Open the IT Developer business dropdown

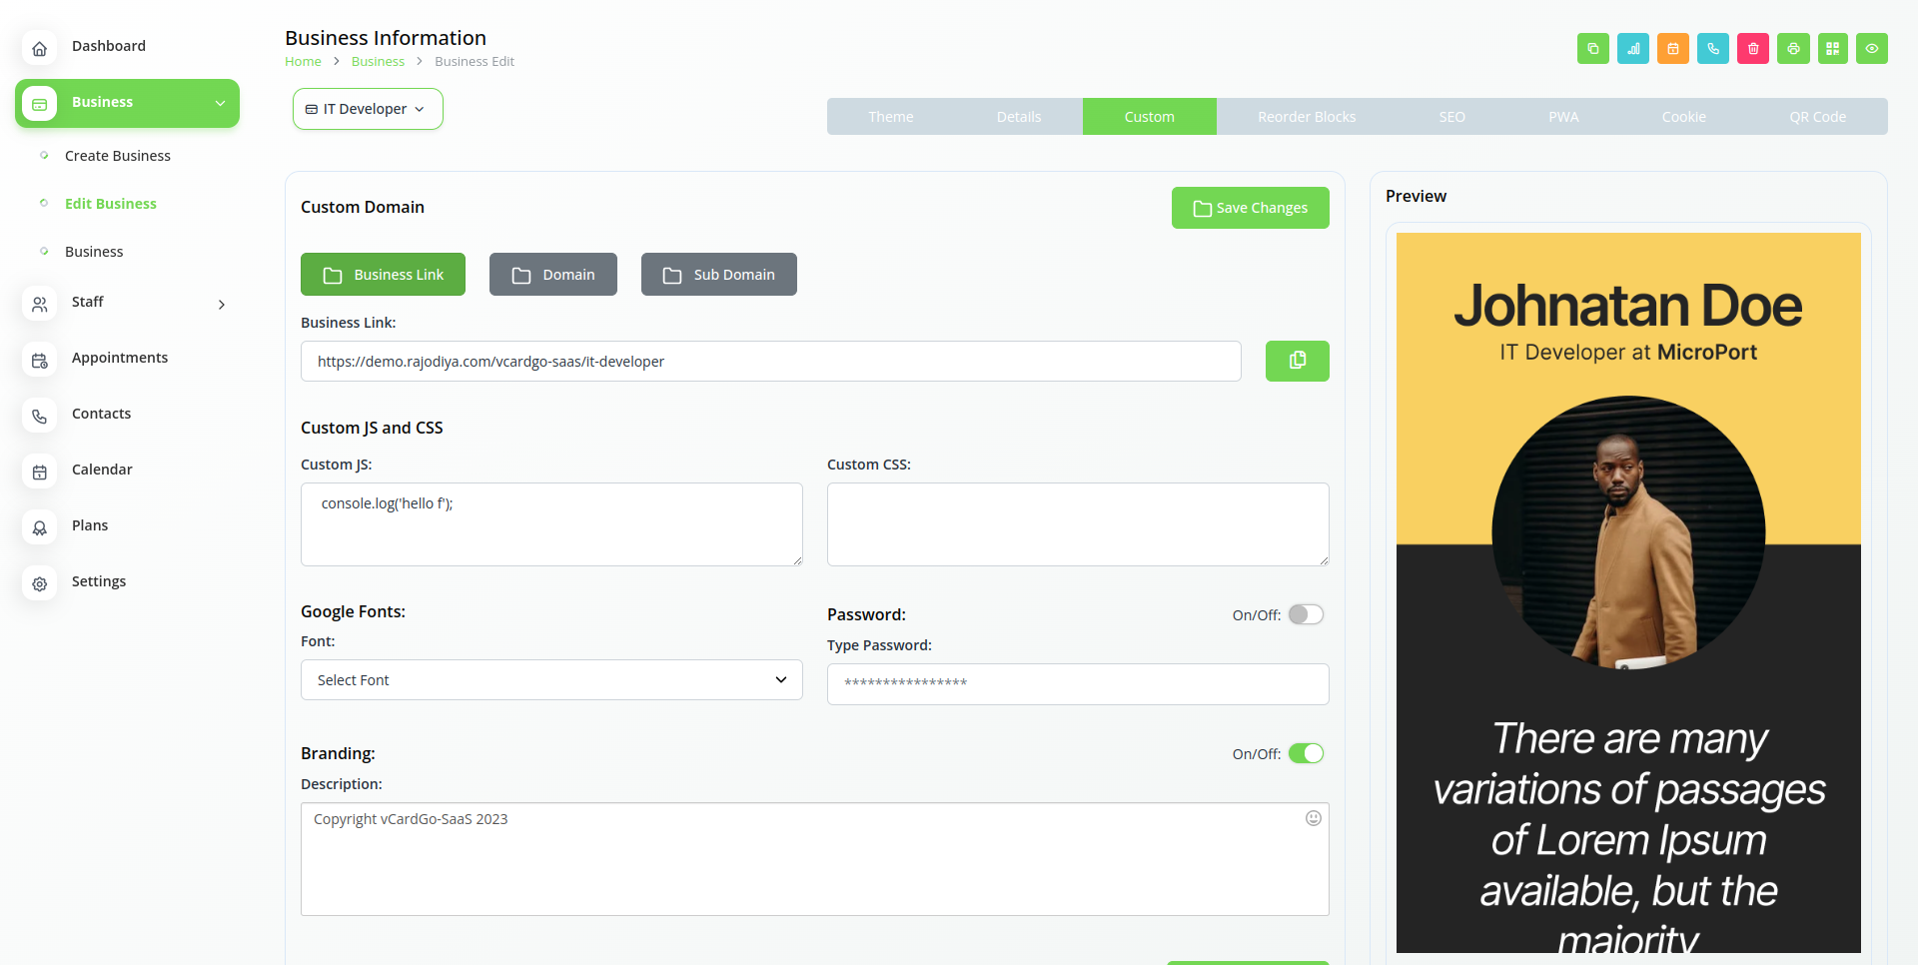coord(368,109)
